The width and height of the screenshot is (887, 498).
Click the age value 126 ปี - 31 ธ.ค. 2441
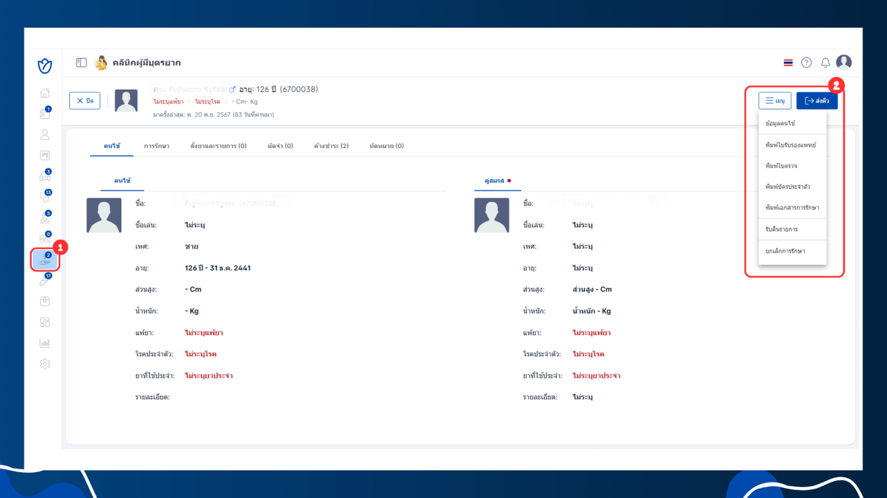point(218,268)
